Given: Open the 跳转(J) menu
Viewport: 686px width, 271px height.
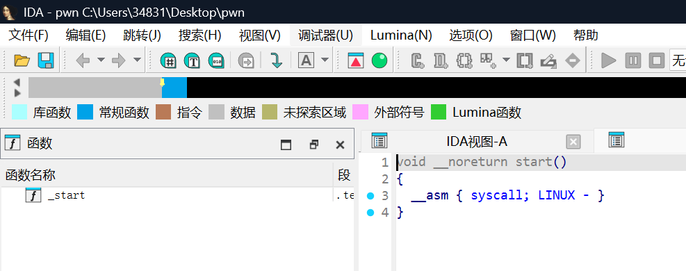Looking at the screenshot, I should pos(142,35).
